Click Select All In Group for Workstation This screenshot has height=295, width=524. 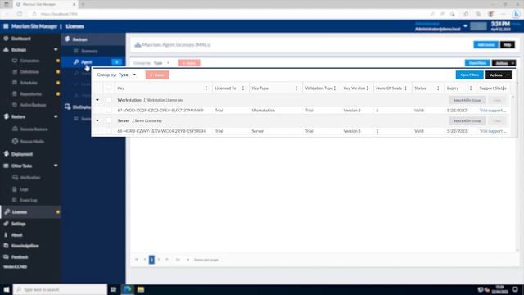(467, 100)
